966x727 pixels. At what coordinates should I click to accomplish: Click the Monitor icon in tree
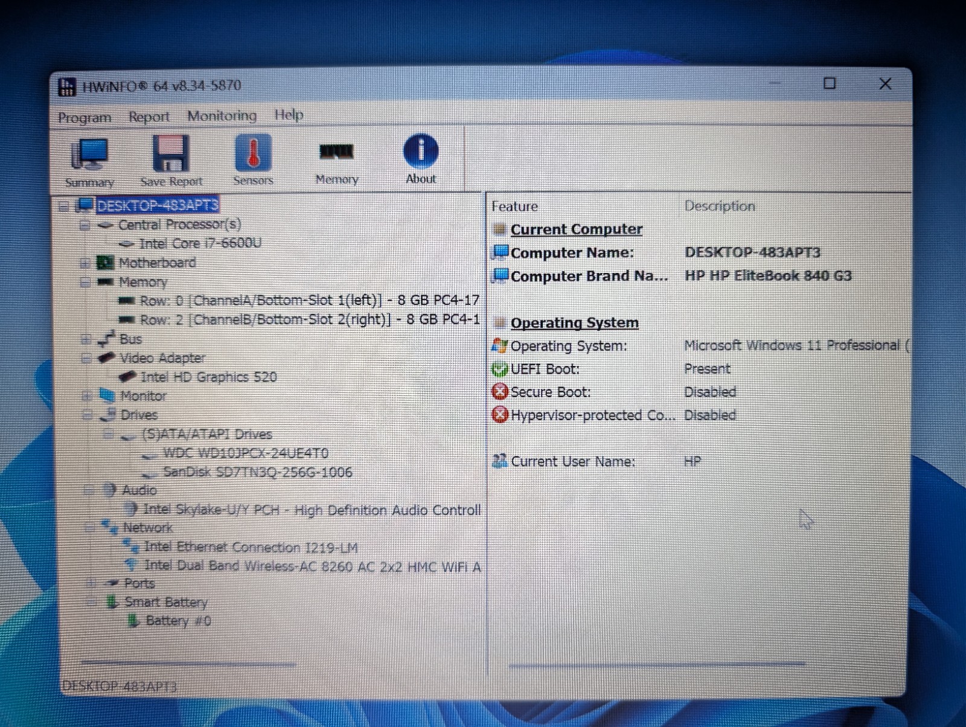tap(107, 396)
